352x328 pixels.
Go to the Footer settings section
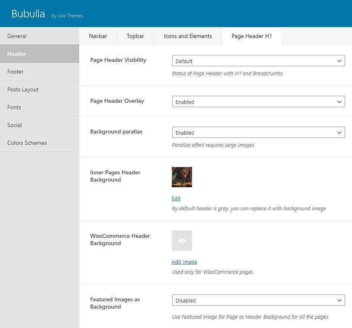(x=40, y=72)
